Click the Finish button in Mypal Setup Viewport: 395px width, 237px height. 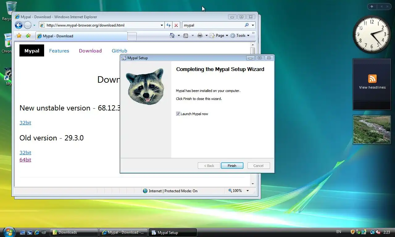pos(232,166)
